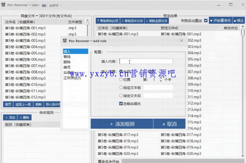Select 第5卷-纵横四海-007.mp3 in the left file list

(25, 66)
